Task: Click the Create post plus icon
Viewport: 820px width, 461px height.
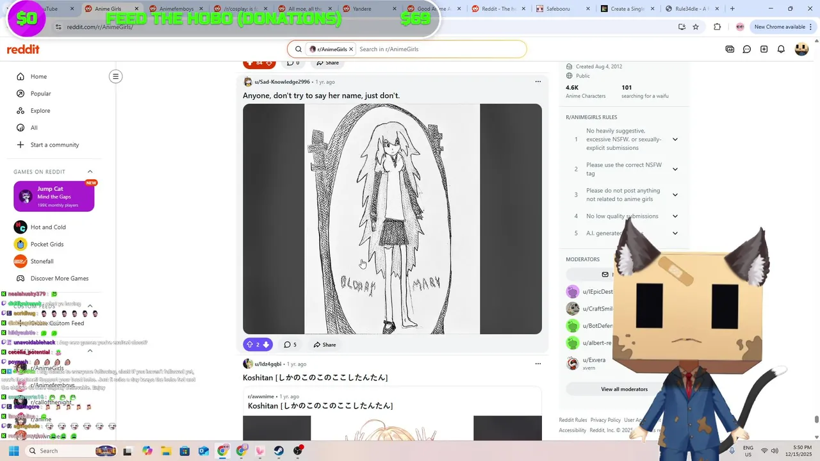Action: tap(764, 49)
